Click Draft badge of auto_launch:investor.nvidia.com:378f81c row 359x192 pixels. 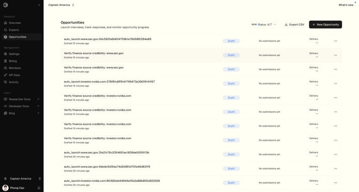(231, 84)
